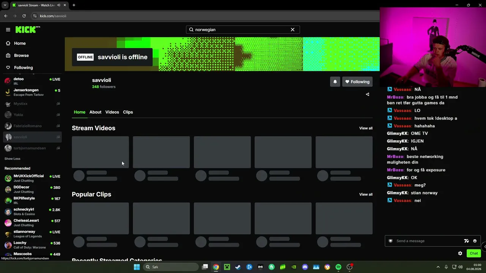This screenshot has width=486, height=273.
Task: Open Task View on the taskbar
Action: (205, 267)
